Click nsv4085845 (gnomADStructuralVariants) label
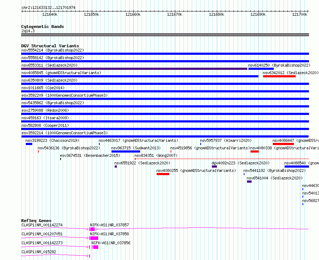This screenshot has height=260, width=319. [x=61, y=73]
